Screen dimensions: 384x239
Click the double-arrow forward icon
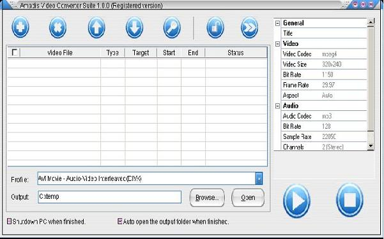click(x=249, y=27)
